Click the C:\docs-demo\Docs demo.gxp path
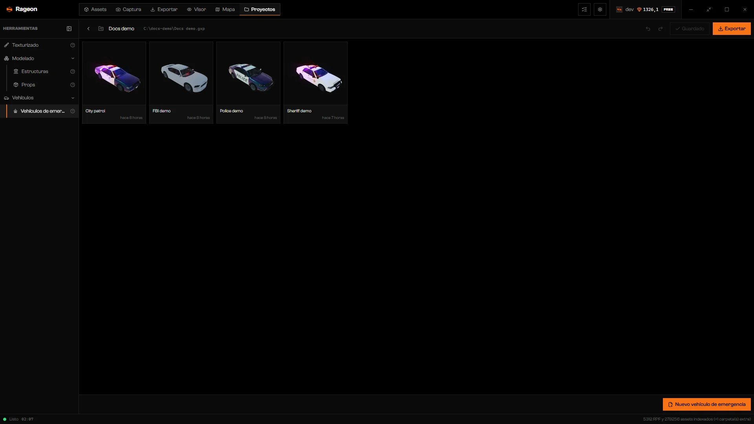754x424 pixels. click(174, 29)
